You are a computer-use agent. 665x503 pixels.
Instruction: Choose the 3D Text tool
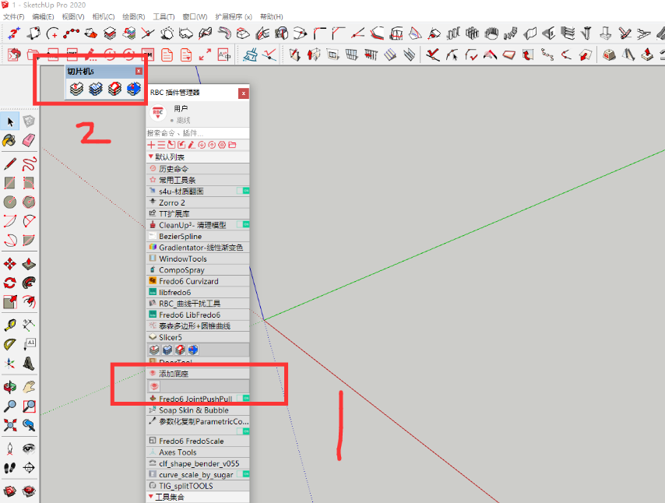tap(29, 363)
